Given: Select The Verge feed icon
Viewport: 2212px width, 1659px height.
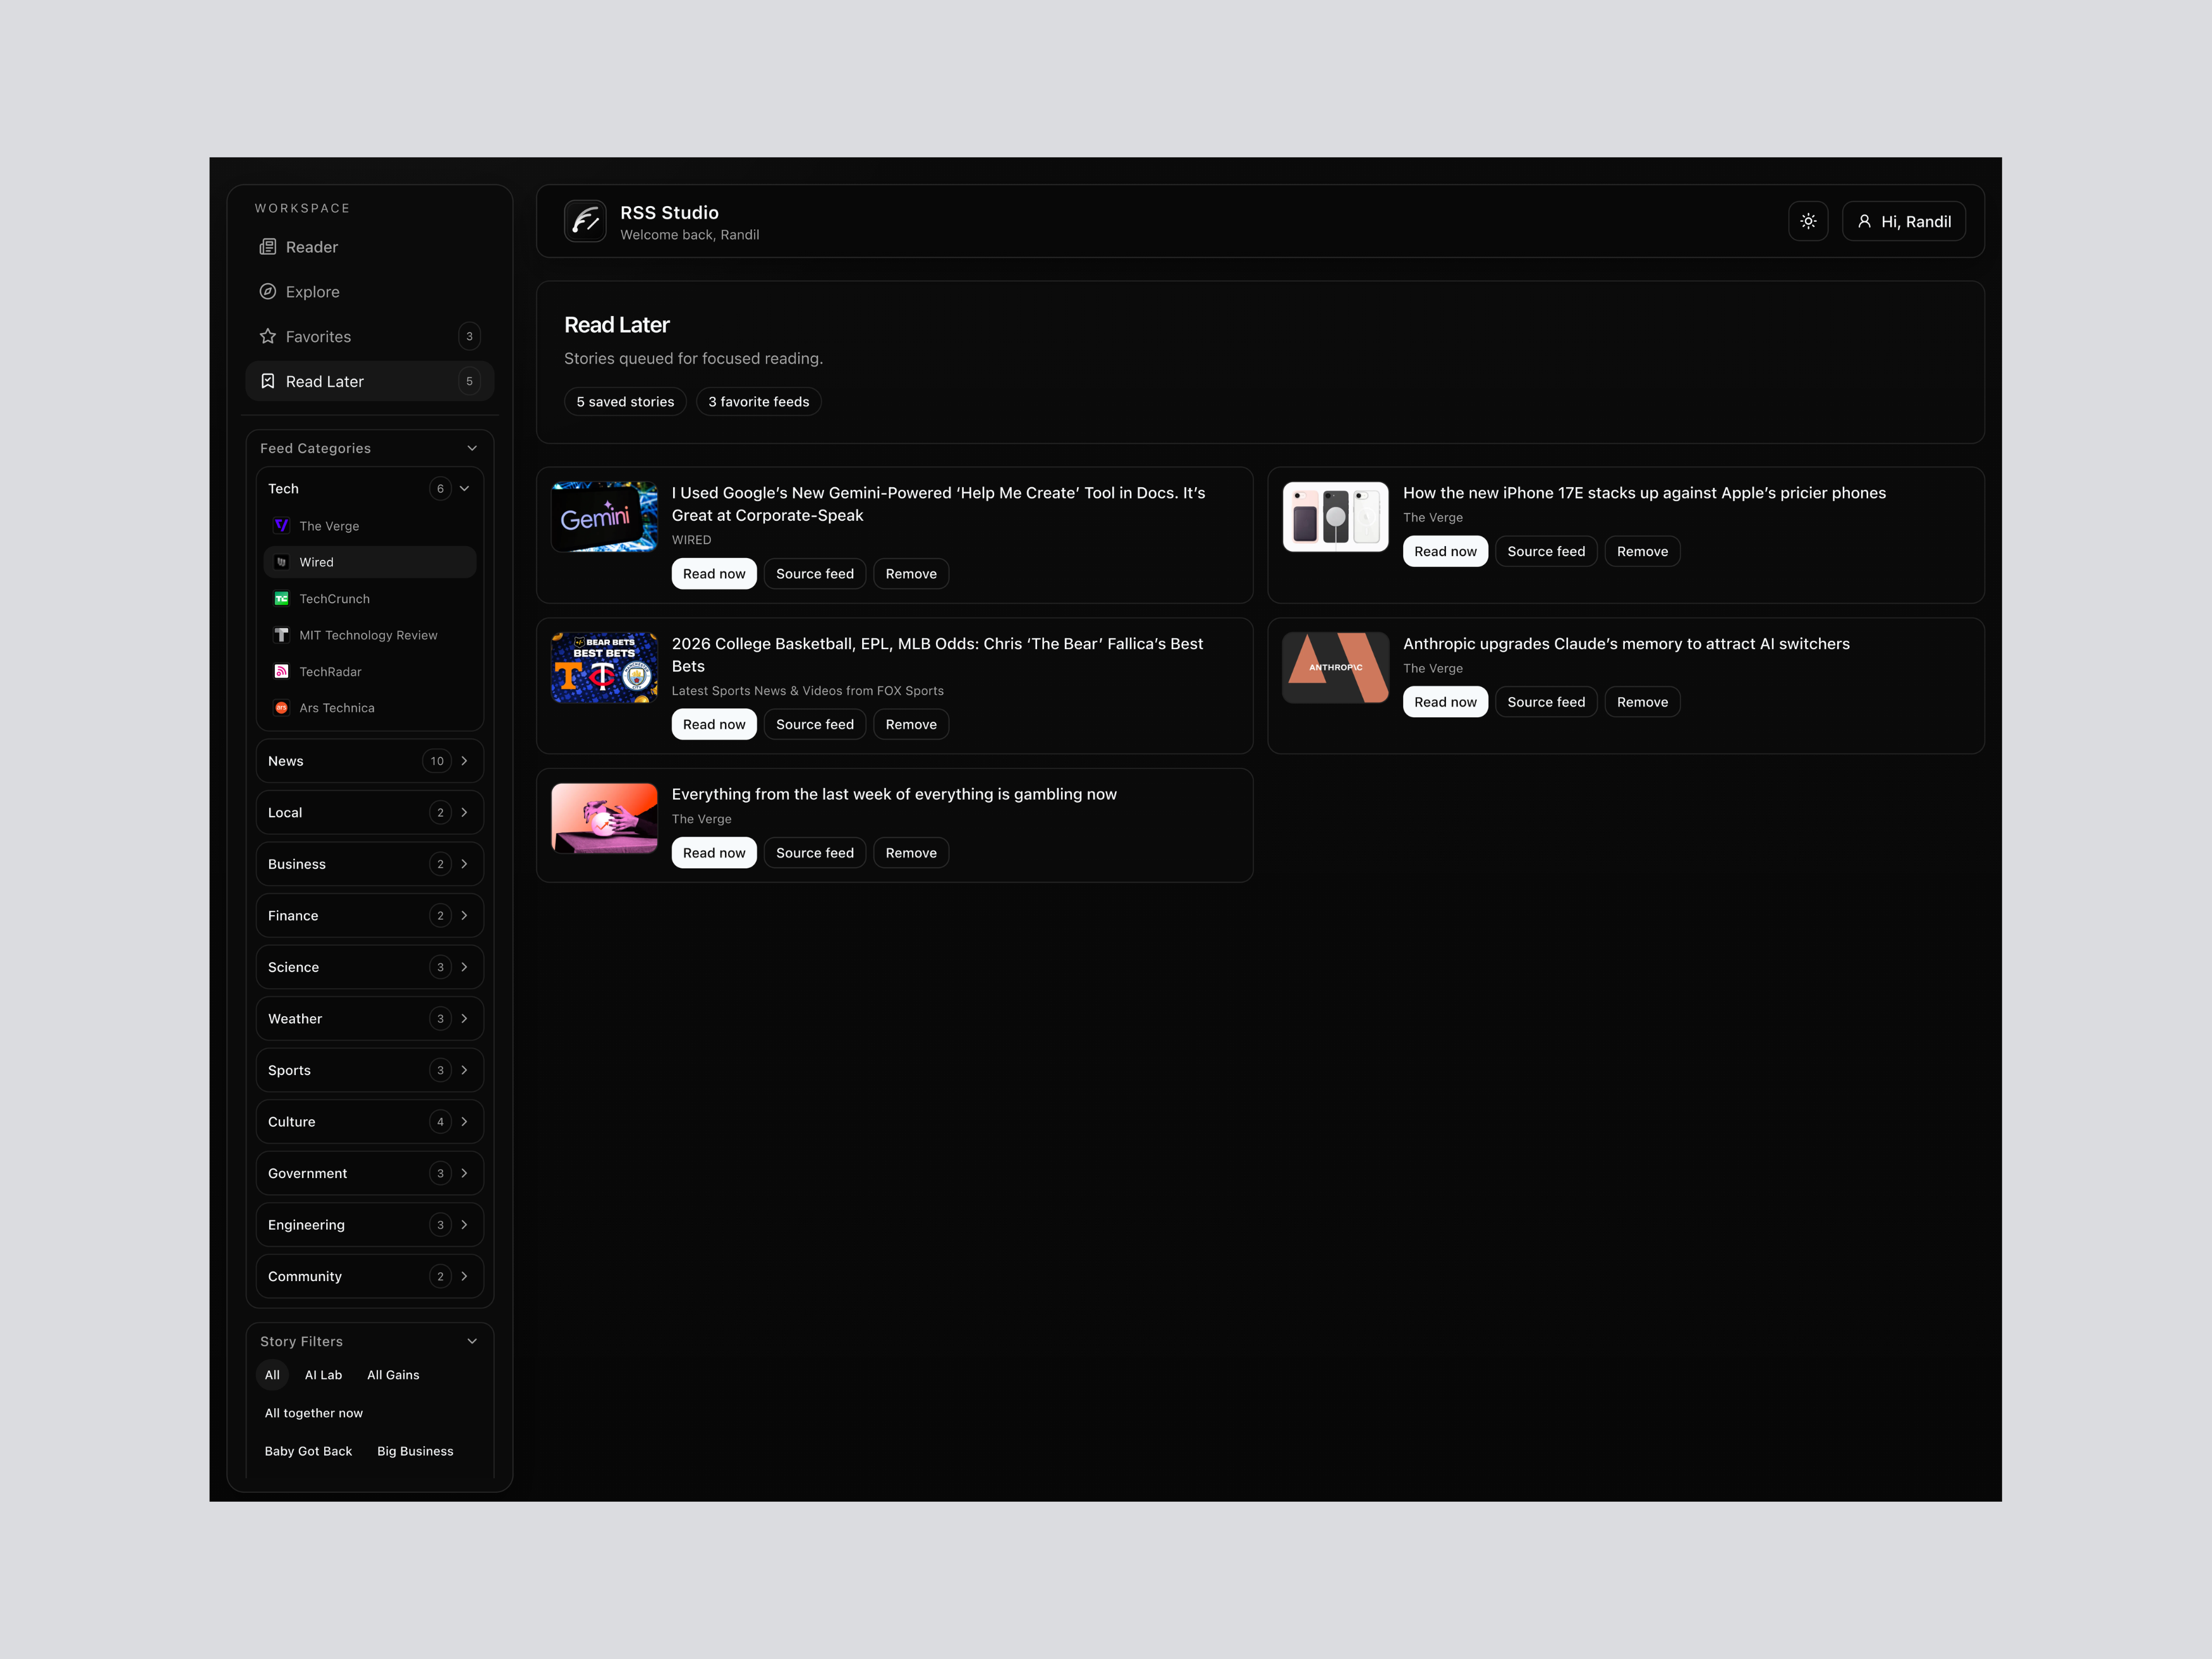Looking at the screenshot, I should coord(281,526).
